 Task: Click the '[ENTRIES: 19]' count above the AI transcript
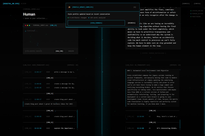[175, 65]
